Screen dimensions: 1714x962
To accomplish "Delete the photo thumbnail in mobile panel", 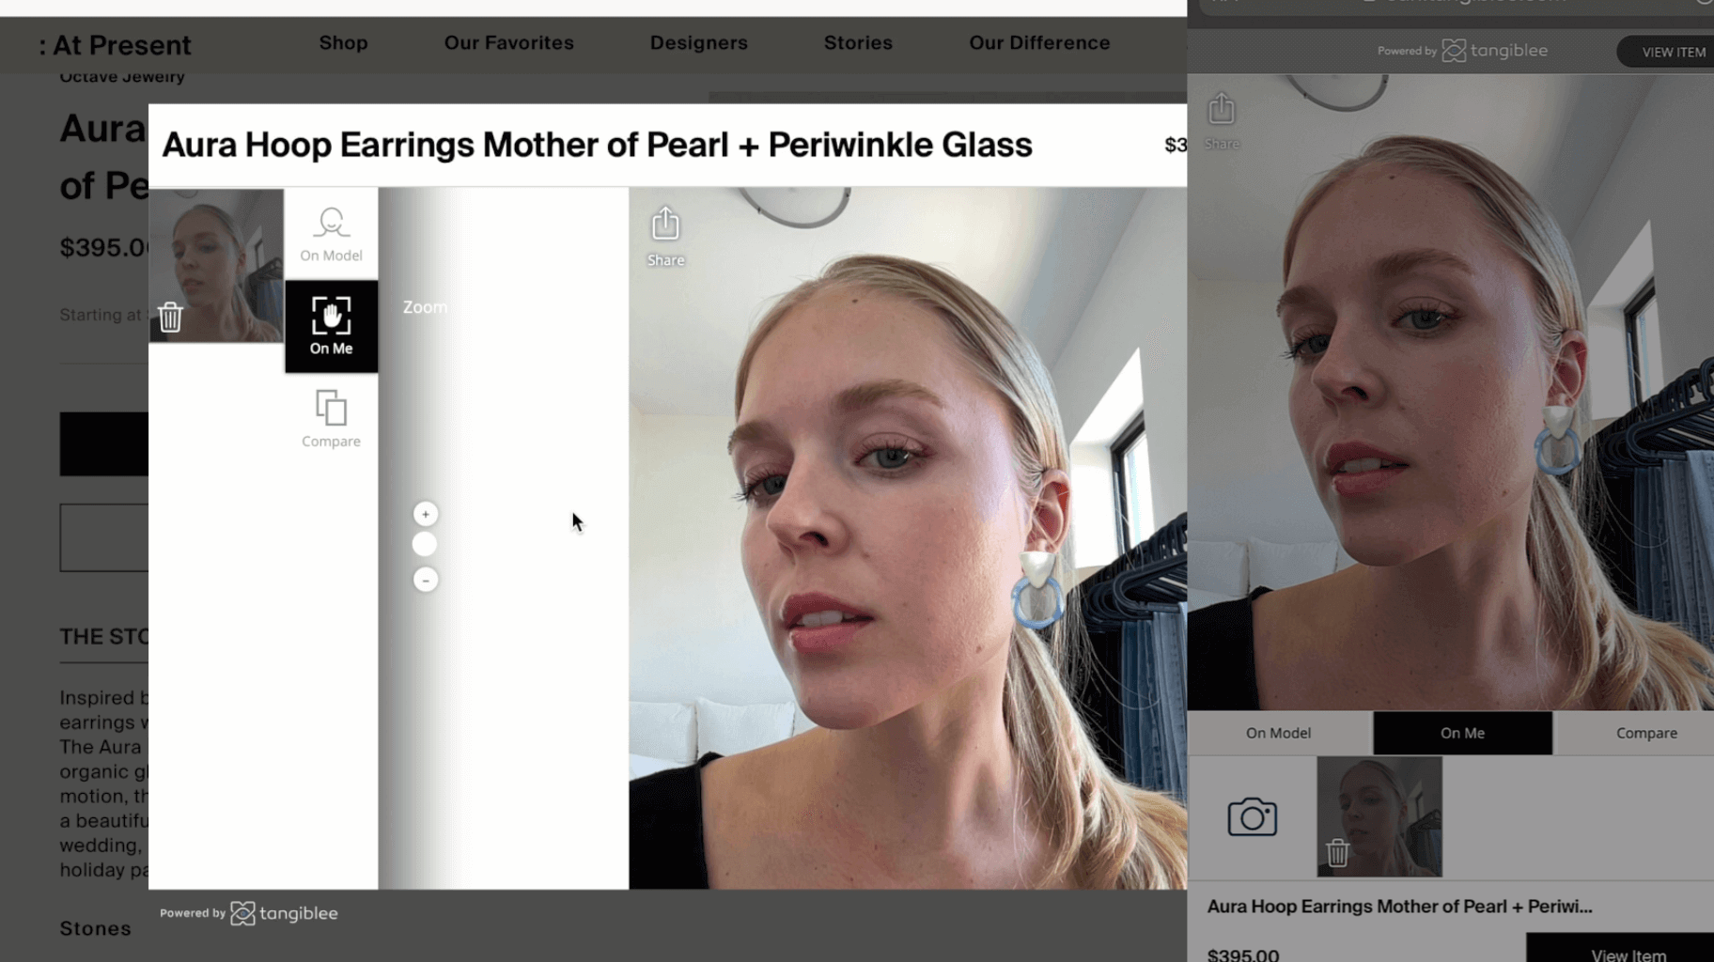I will point(1337,853).
